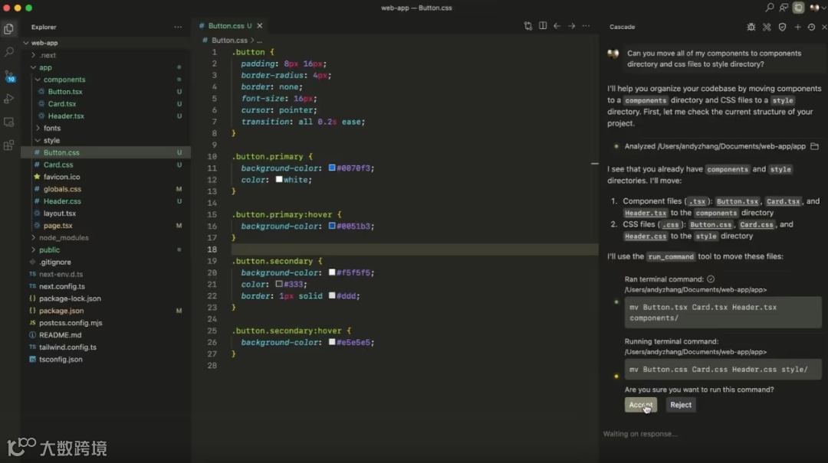The height and width of the screenshot is (463, 828).
Task: Click Cascade shield icon
Action: 782,27
